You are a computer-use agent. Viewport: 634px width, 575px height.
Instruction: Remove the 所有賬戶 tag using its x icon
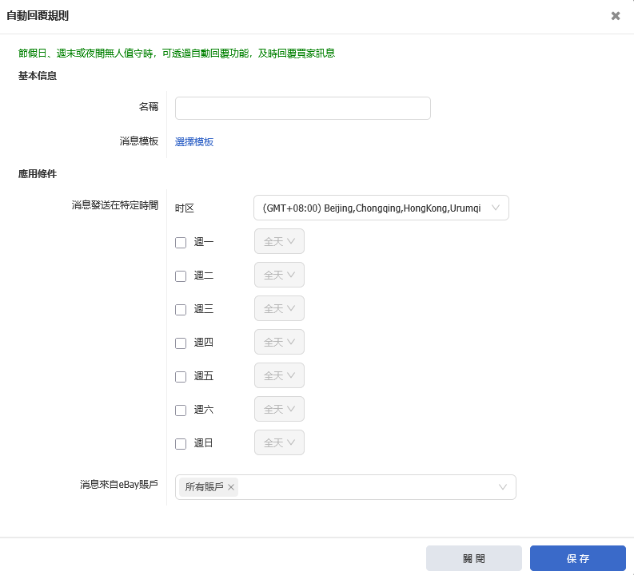tap(231, 487)
